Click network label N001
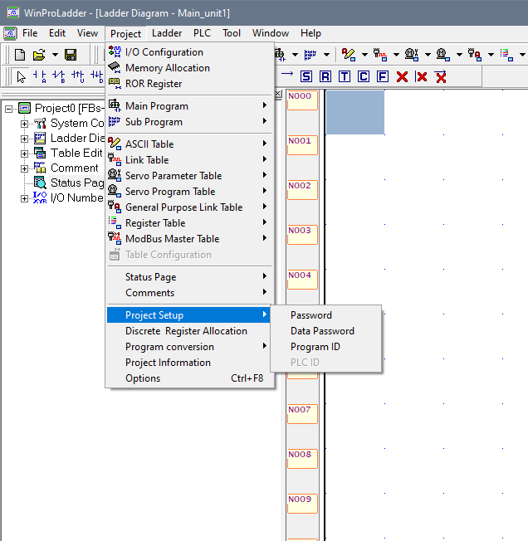Viewport: 528px width, 541px height. [x=302, y=145]
